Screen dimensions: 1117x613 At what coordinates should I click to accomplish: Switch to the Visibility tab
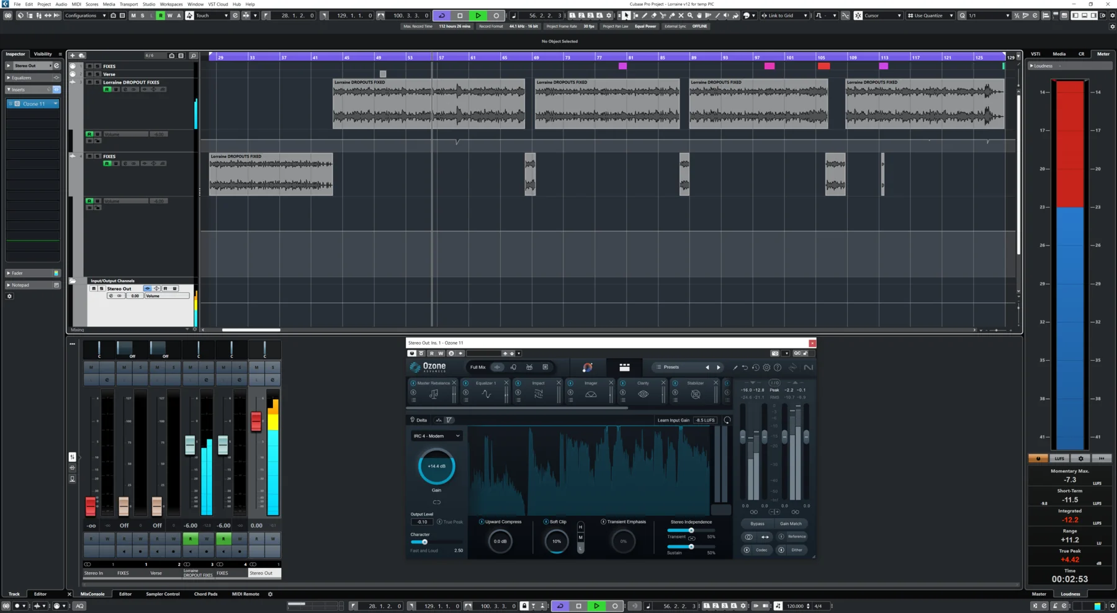point(43,54)
